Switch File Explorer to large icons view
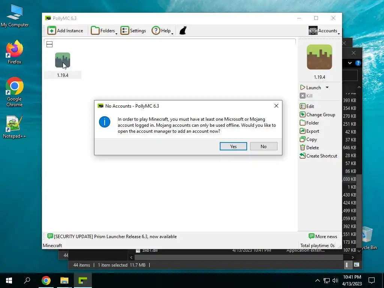The image size is (384, 288). point(357,265)
